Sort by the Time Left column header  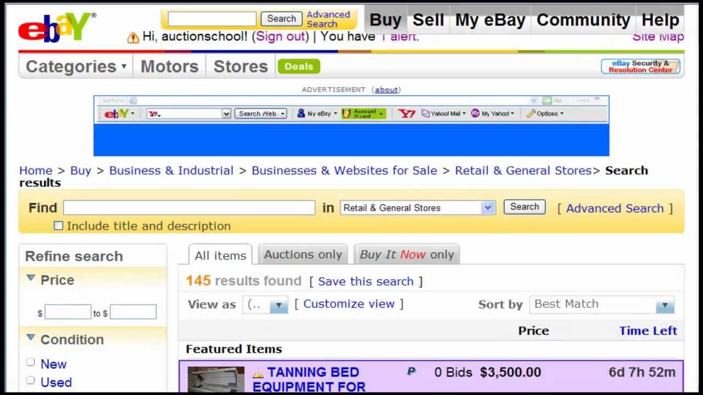coord(648,331)
